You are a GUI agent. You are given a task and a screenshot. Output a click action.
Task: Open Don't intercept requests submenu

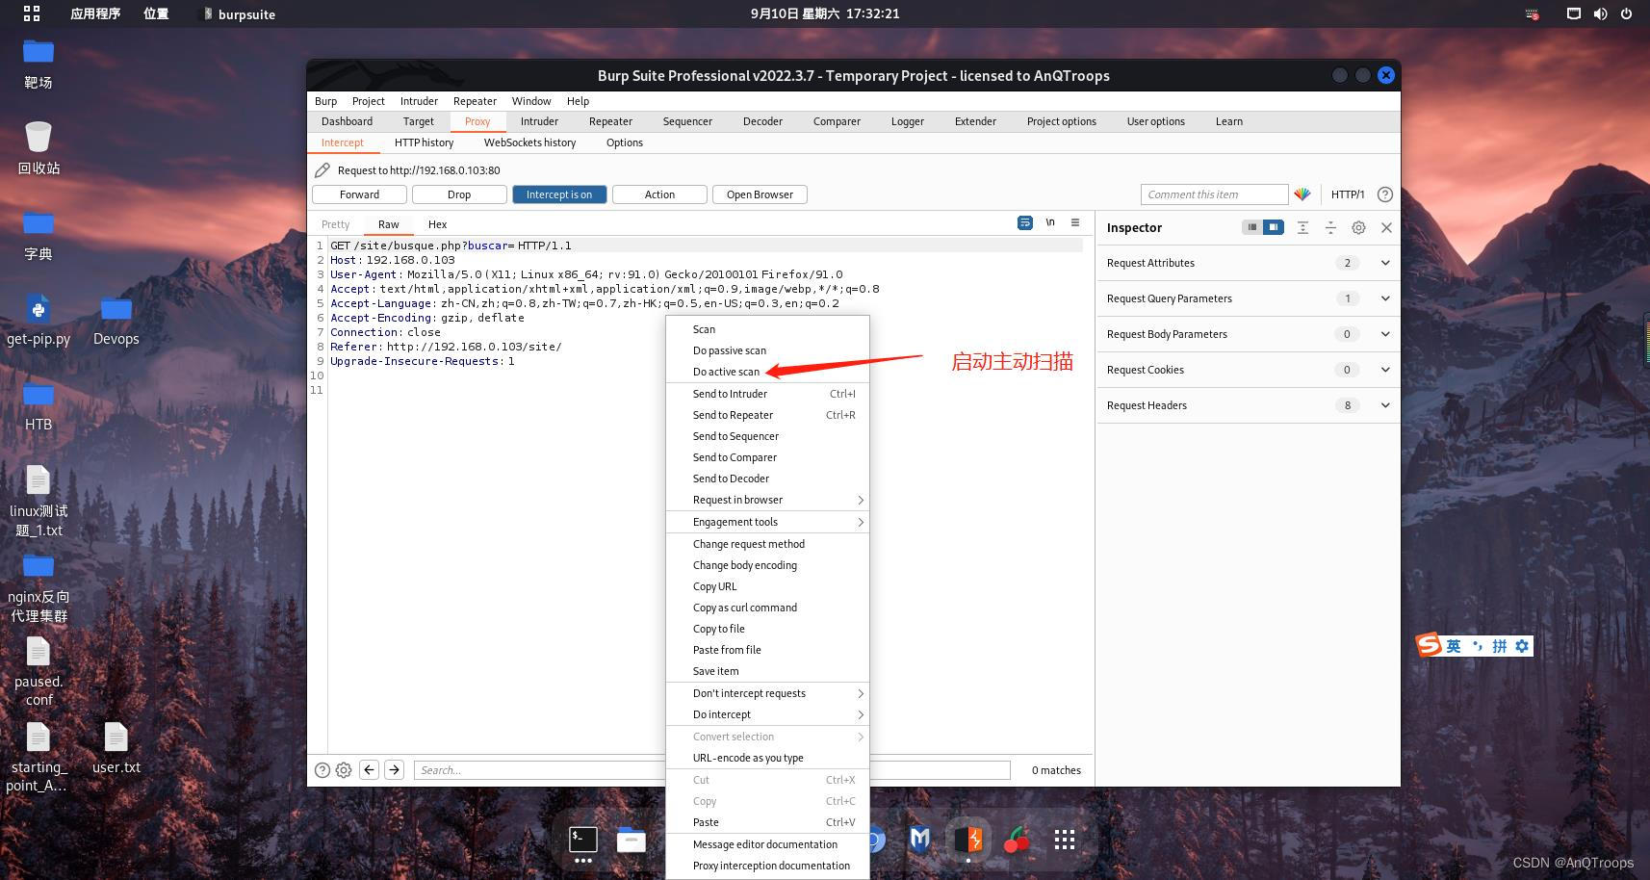(x=767, y=693)
